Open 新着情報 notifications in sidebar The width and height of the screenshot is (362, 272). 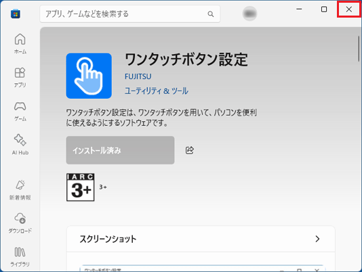20,190
